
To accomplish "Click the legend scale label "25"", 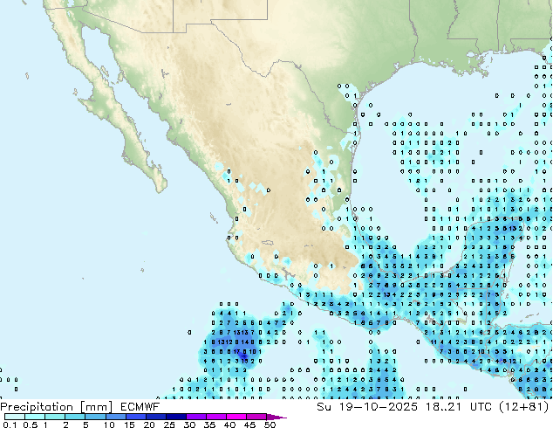I will tap(169, 425).
